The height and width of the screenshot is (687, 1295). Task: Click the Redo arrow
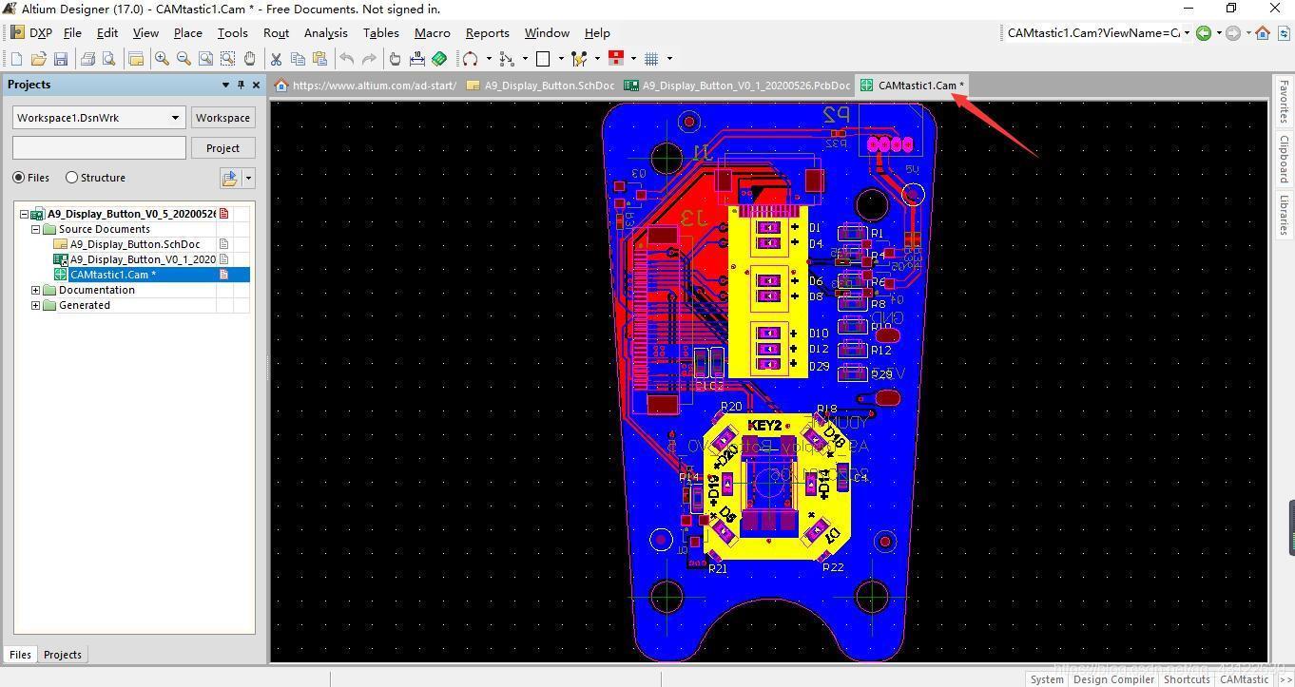(369, 59)
